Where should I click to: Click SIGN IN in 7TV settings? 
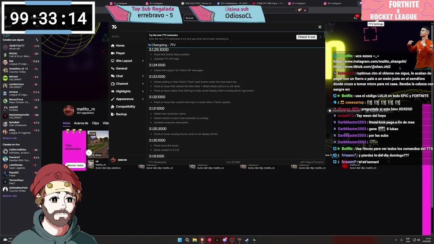pos(122,160)
